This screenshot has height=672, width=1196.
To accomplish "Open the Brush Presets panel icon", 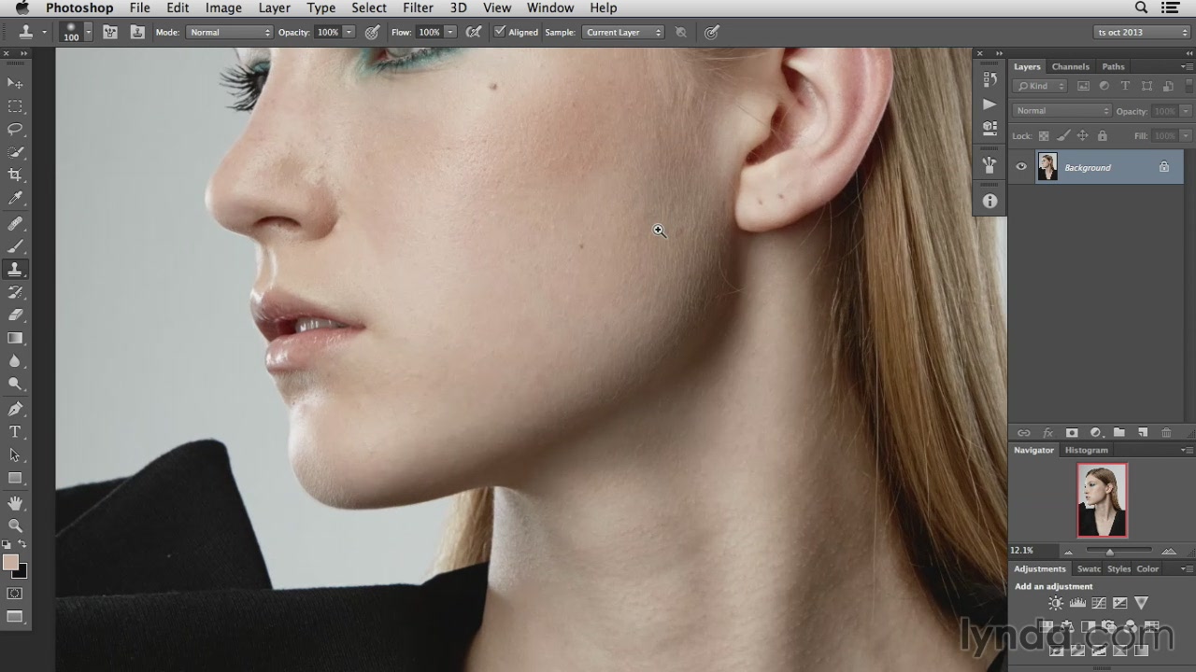I will (990, 165).
